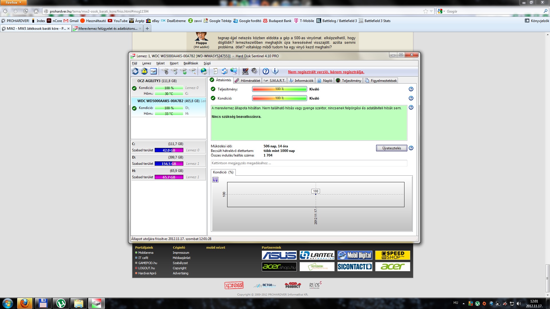Open URL bar history dropdown arrow
This screenshot has height=309, width=550.
pyautogui.click(x=431, y=11)
